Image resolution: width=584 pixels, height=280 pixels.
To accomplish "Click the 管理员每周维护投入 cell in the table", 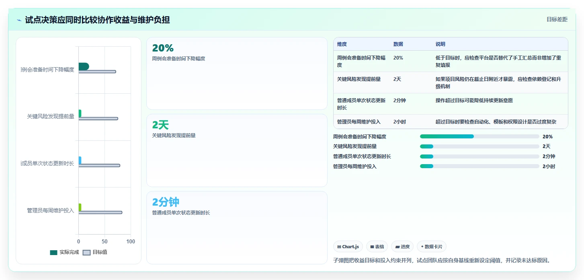I will (359, 121).
